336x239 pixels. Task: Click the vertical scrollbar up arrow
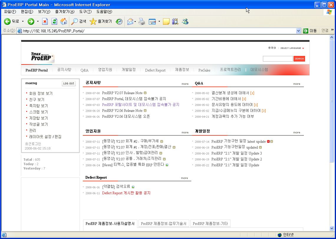[x=332, y=37]
